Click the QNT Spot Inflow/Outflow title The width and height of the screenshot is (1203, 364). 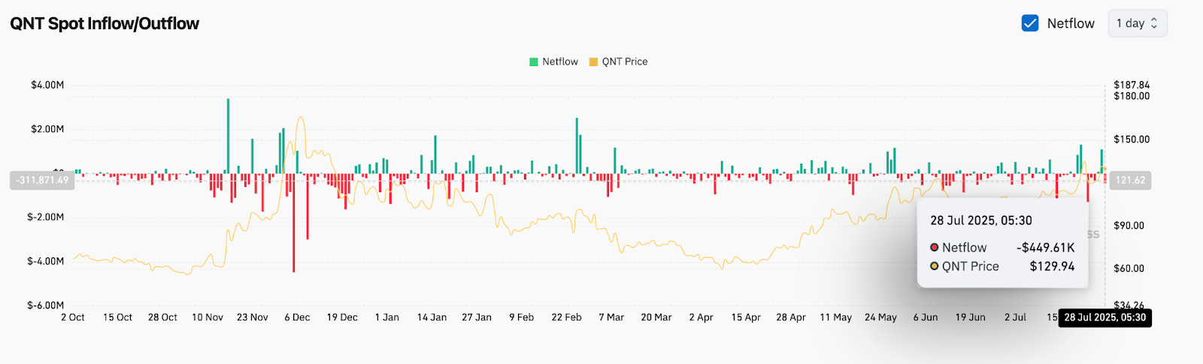[x=105, y=23]
